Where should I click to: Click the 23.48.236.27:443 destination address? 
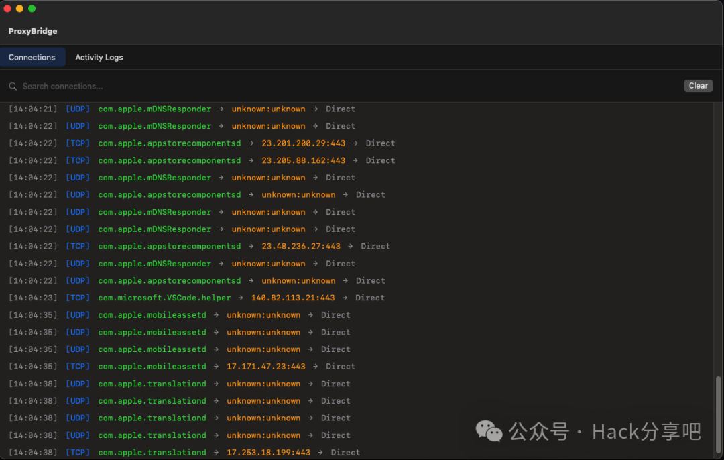pyautogui.click(x=301, y=247)
